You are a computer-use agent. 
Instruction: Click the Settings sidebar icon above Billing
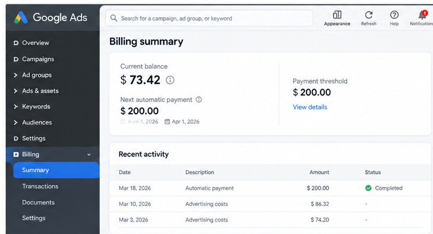(x=16, y=138)
